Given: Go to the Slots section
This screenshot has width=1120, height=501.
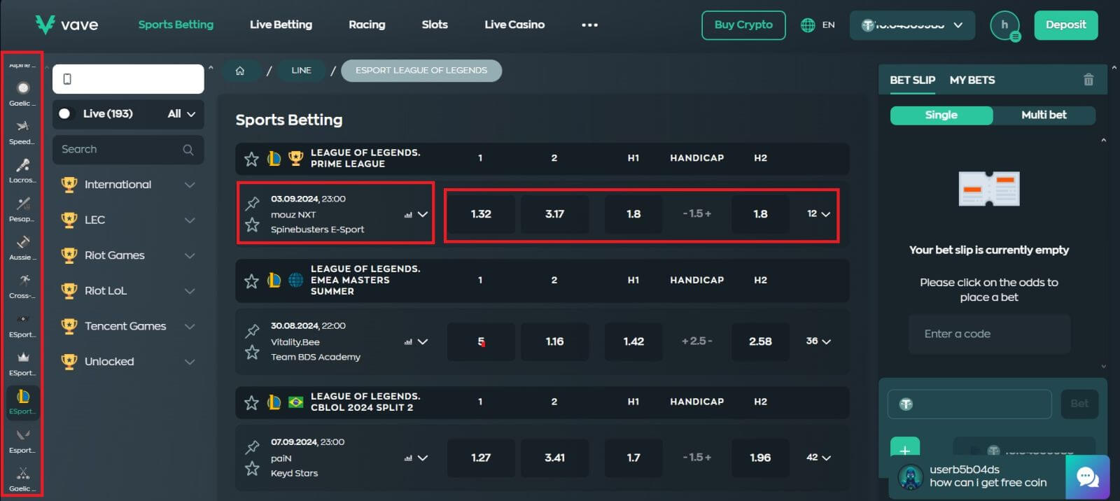Looking at the screenshot, I should coord(435,24).
